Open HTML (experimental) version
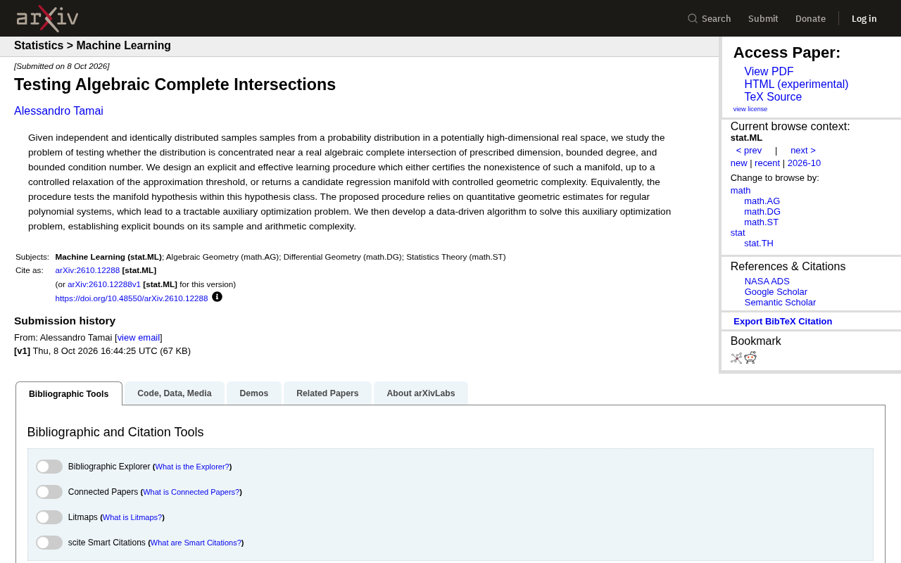 click(x=796, y=84)
